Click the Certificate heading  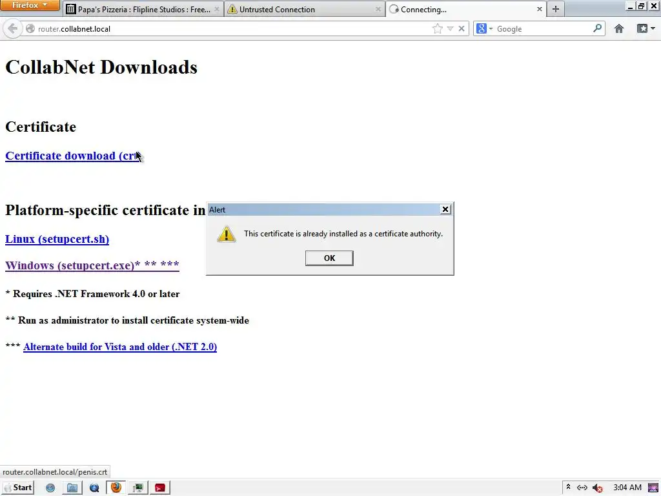(41, 127)
